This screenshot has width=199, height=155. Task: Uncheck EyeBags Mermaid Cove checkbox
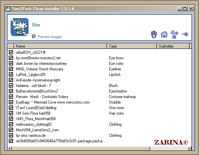11,102
